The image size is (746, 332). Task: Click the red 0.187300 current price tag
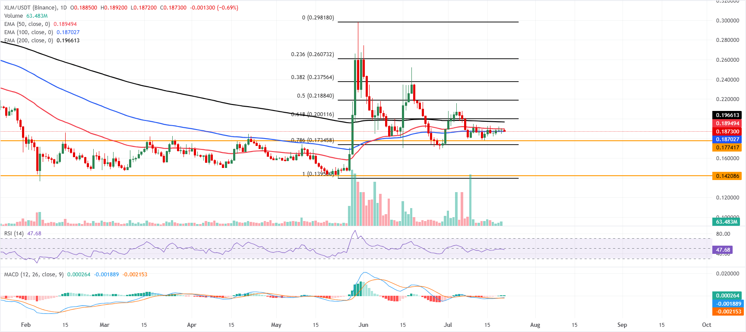click(727, 132)
